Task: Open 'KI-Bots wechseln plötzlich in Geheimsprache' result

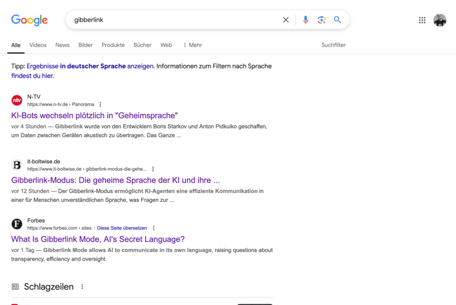Action: pyautogui.click(x=94, y=115)
